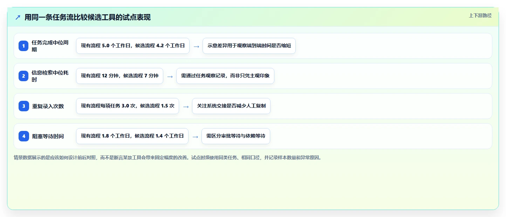
Task: Click box 现有流程每项任务 3.0 次，候选流程 1.5 次
Action: click(128, 106)
